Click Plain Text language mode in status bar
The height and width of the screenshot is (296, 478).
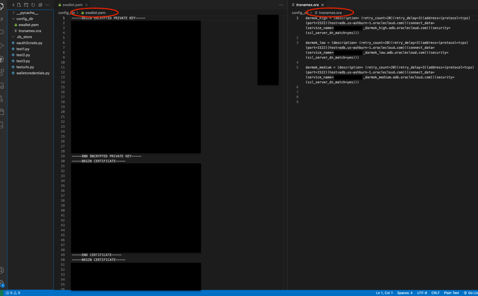(x=451, y=293)
